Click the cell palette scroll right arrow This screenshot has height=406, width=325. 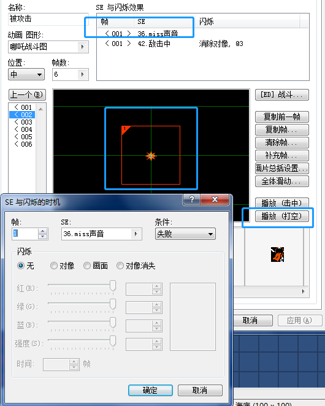click(304, 291)
